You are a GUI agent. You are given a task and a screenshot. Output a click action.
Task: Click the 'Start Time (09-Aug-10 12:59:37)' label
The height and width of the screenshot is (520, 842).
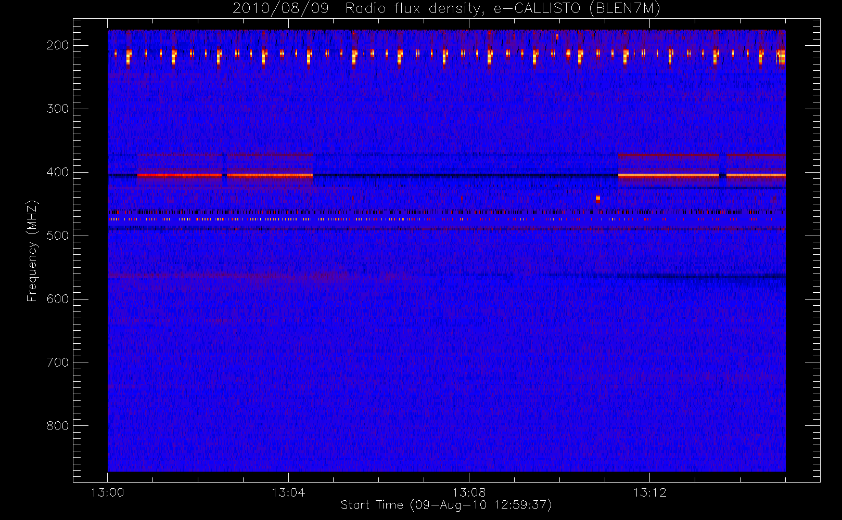pos(446,505)
